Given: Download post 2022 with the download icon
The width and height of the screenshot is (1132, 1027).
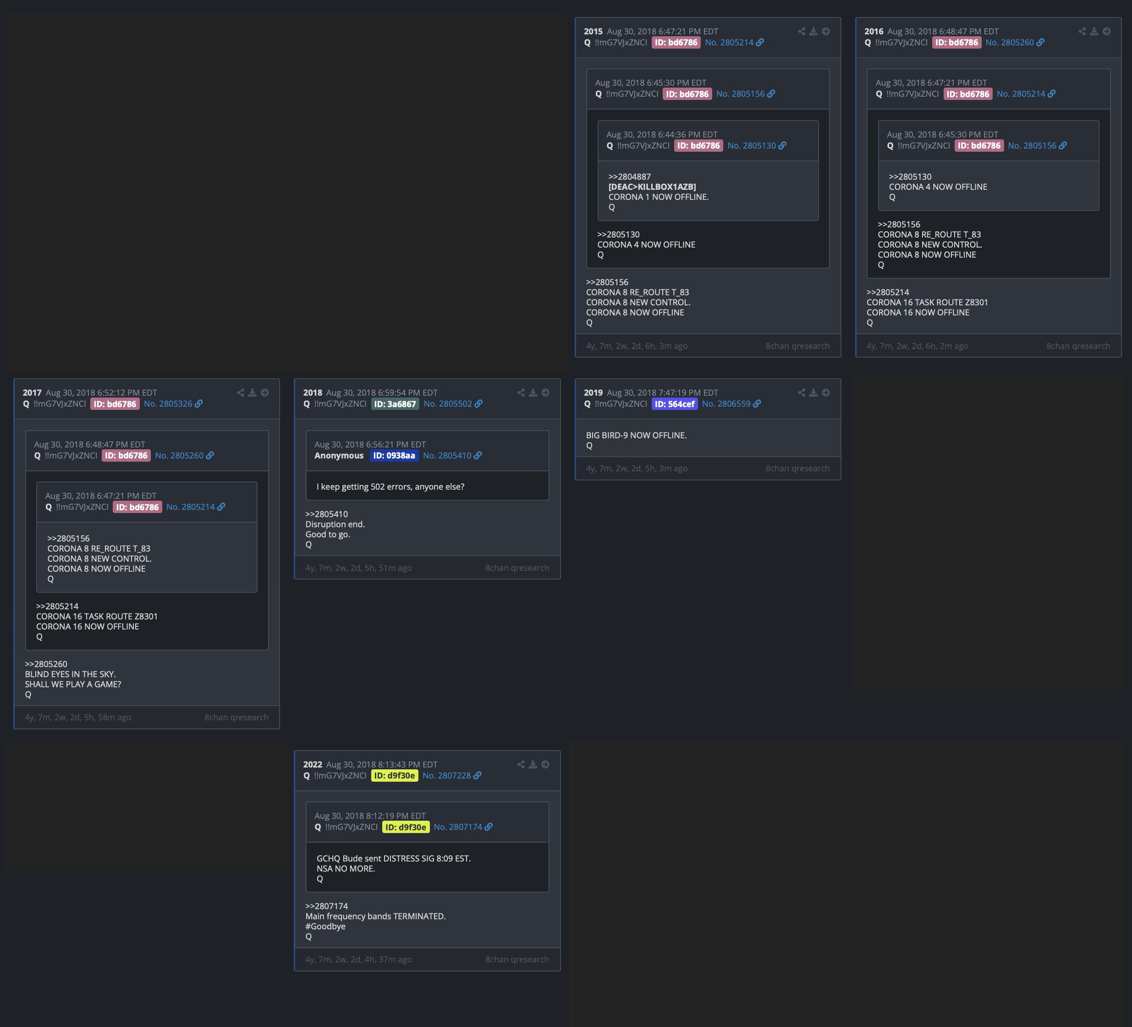Looking at the screenshot, I should [533, 765].
